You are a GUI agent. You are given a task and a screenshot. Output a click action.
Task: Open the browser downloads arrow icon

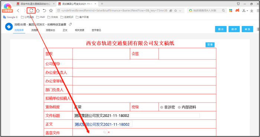[x=252, y=10]
